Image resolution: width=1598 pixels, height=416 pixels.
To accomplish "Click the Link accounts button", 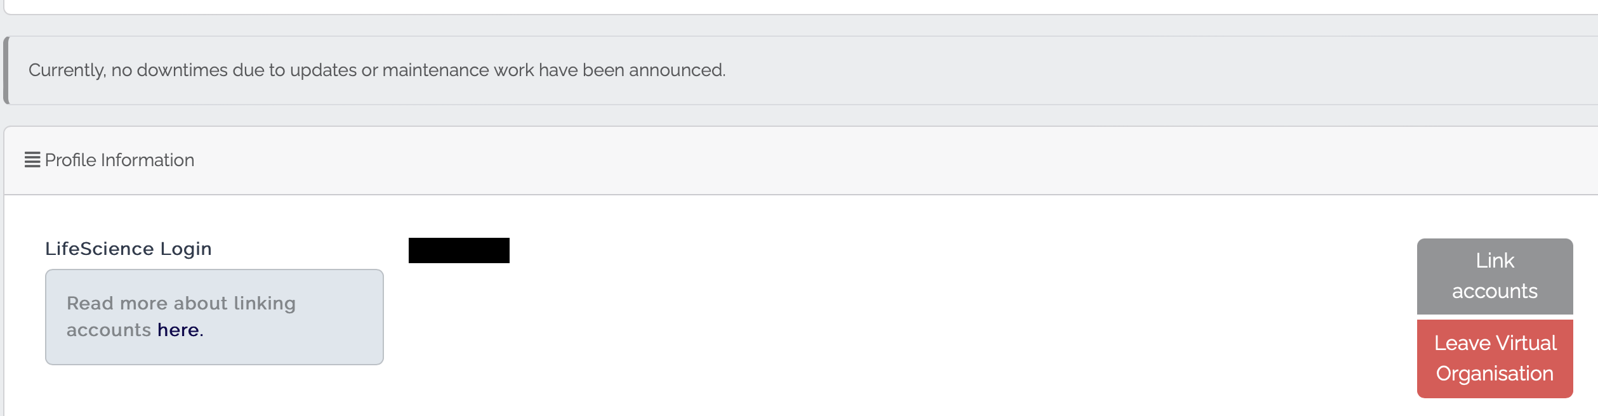I will [x=1494, y=276].
